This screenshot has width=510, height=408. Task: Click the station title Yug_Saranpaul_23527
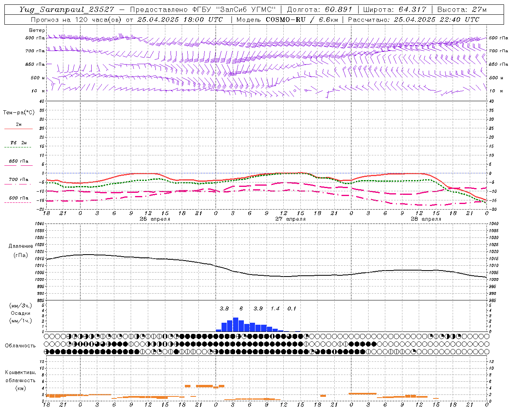coord(67,10)
